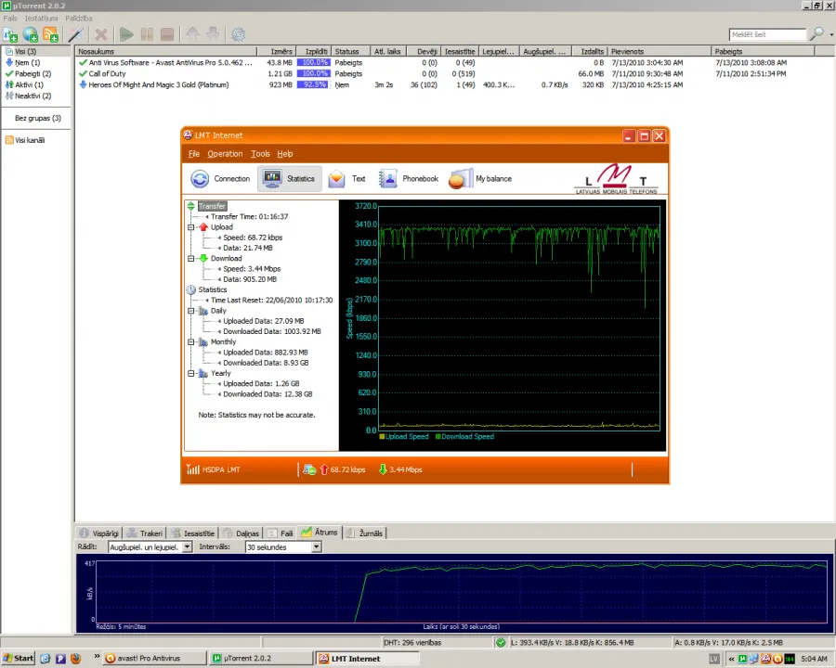
Task: Open Phonebook in the LMT Internet toolbar
Action: click(x=409, y=179)
